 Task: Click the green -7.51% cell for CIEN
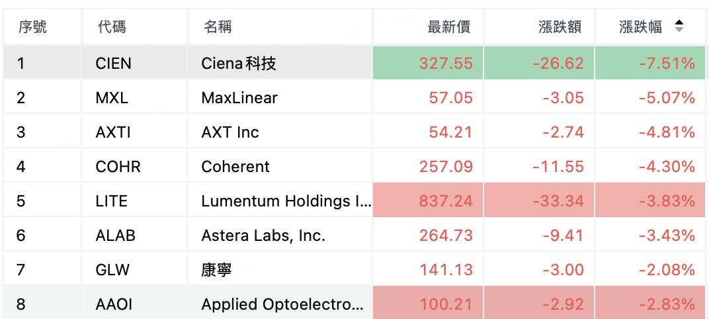pyautogui.click(x=650, y=63)
